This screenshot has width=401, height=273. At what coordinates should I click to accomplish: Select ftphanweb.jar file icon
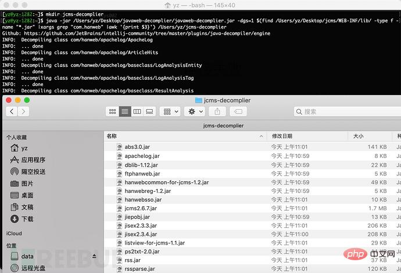coord(120,174)
